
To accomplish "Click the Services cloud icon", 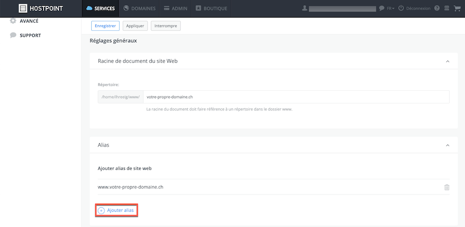I will click(90, 8).
